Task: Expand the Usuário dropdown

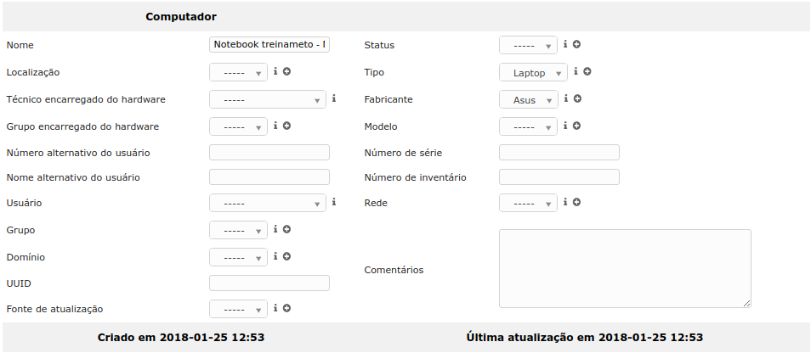Action: 268,204
